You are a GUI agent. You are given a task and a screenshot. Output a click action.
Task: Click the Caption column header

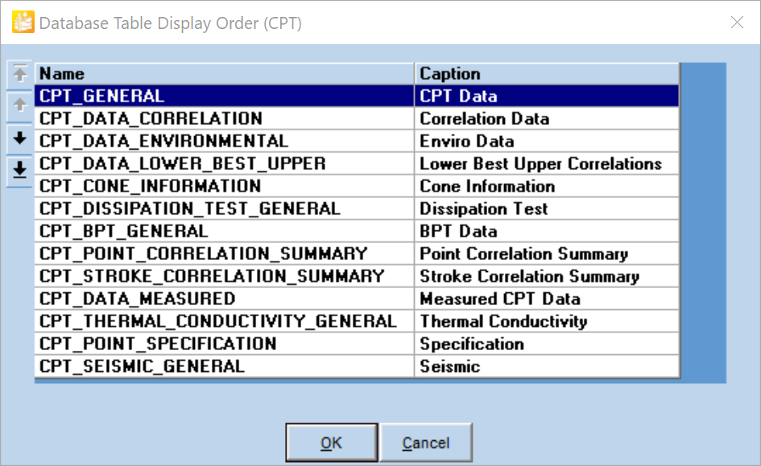546,73
